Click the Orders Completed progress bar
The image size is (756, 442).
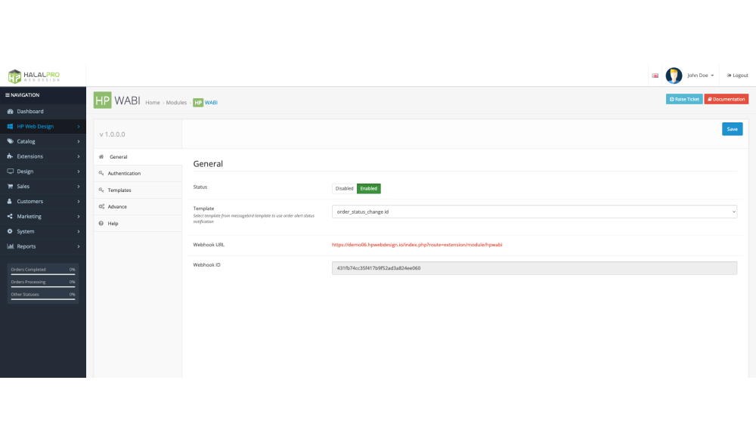pos(42,274)
